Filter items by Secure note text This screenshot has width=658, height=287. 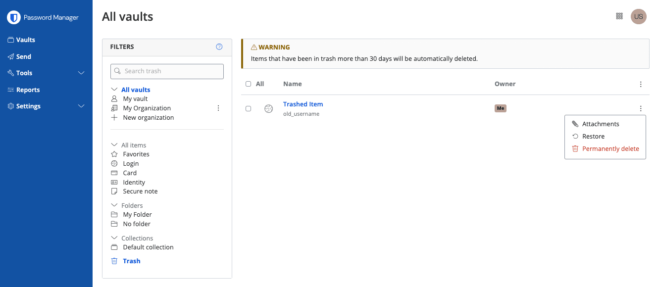click(140, 191)
